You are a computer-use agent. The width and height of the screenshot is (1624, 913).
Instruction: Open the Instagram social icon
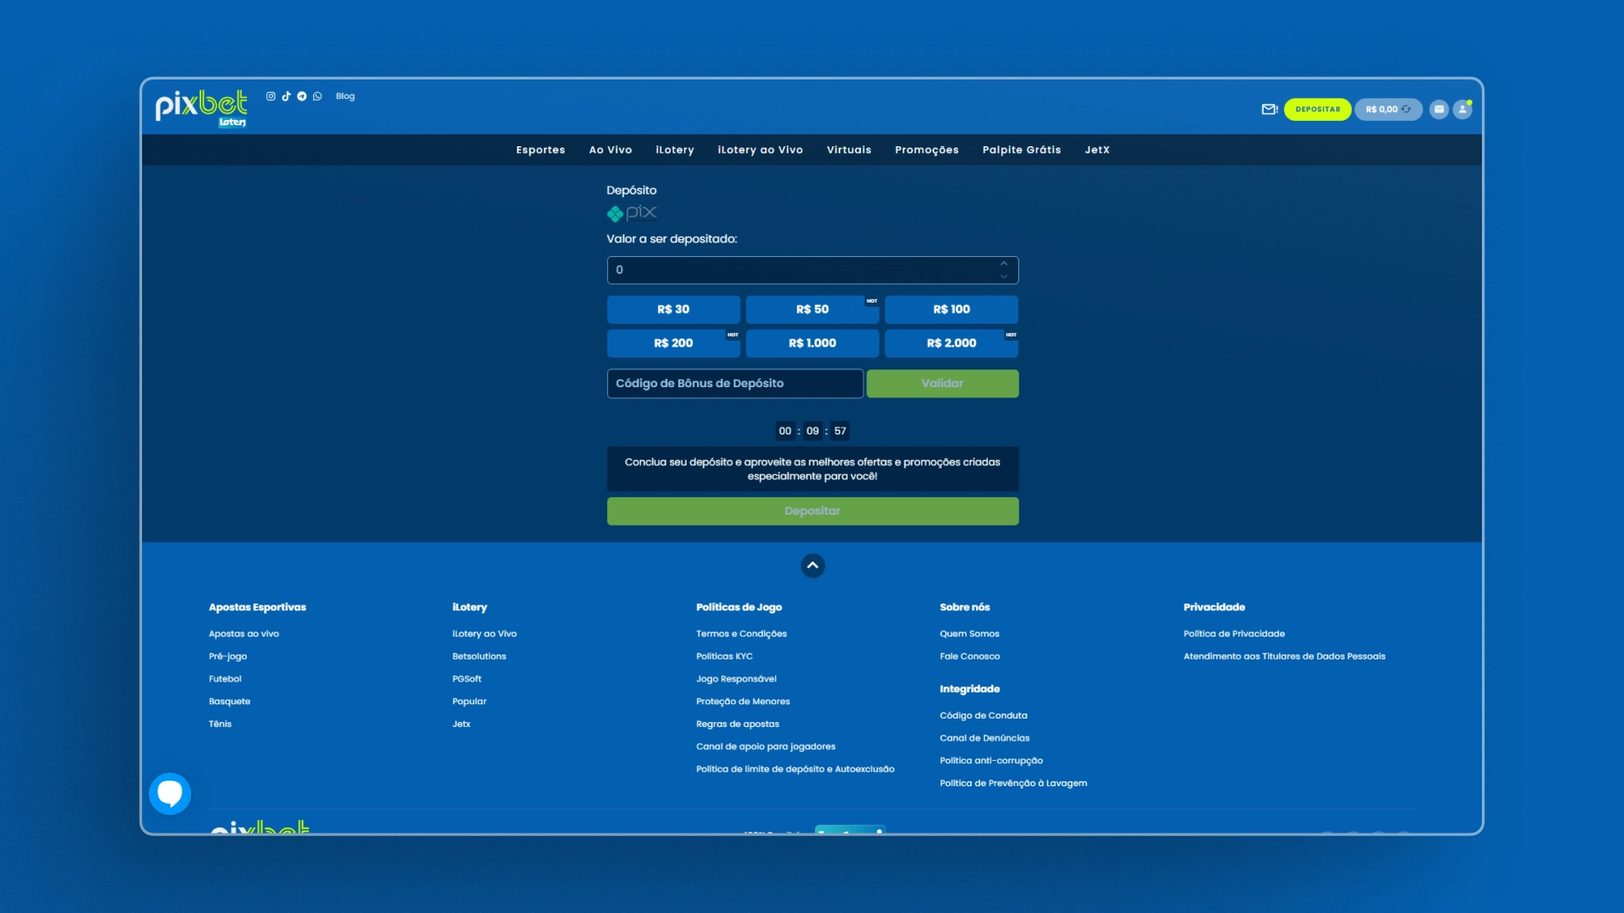coord(271,96)
